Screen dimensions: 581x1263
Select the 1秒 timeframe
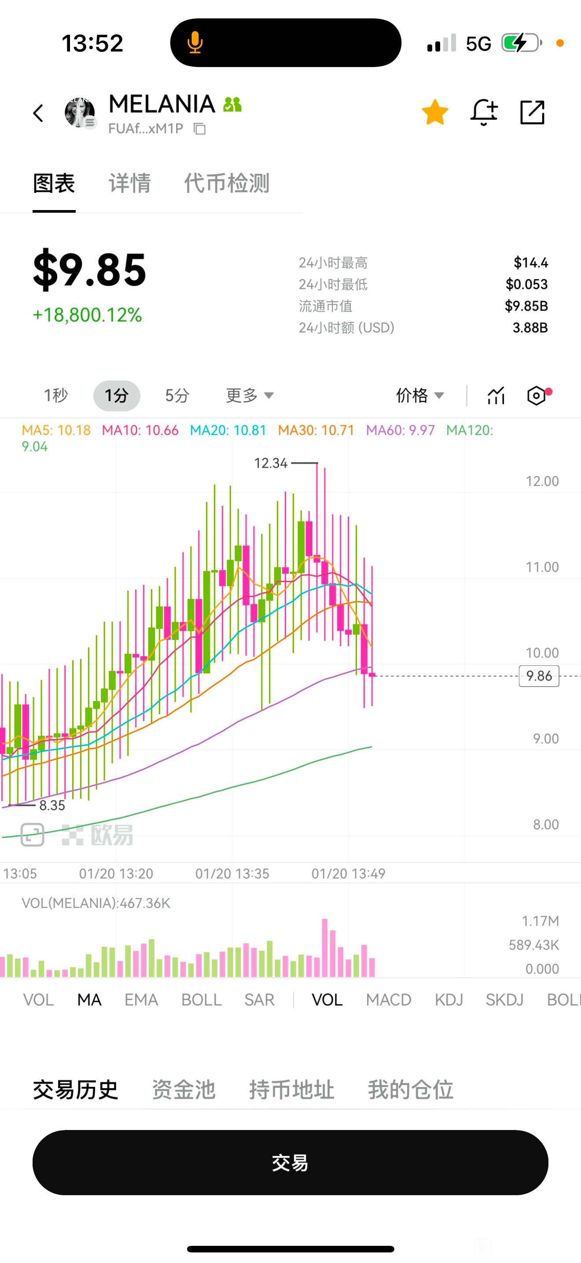pyautogui.click(x=55, y=395)
